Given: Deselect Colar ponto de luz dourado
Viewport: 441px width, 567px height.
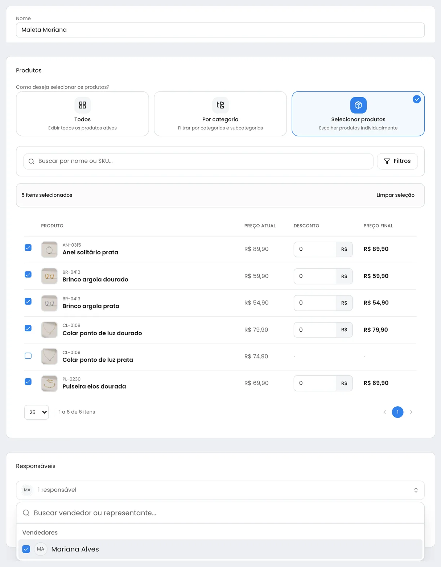Looking at the screenshot, I should (x=28, y=328).
